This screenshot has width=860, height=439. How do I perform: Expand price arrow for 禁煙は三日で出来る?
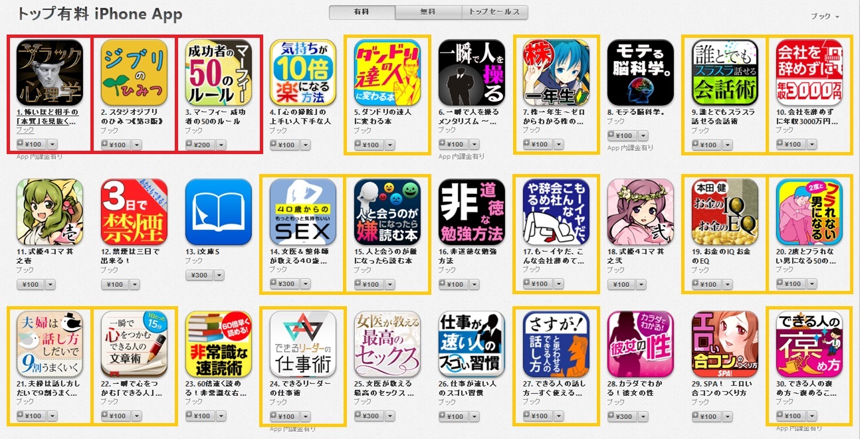(x=135, y=284)
